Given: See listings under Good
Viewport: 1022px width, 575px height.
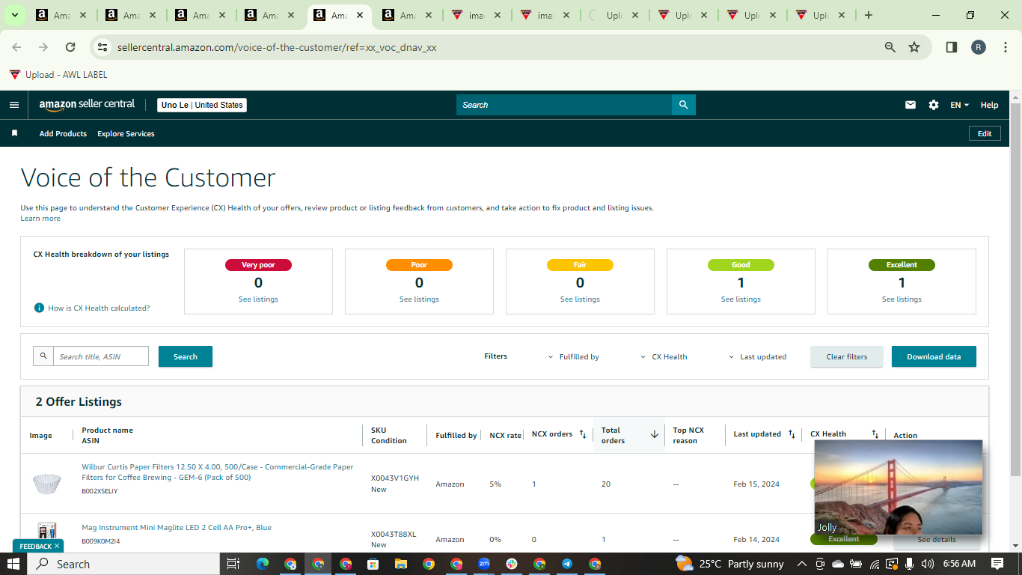Looking at the screenshot, I should pyautogui.click(x=741, y=299).
